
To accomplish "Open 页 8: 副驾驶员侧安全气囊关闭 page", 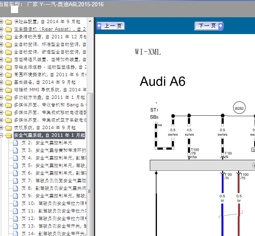I will tap(54, 188).
